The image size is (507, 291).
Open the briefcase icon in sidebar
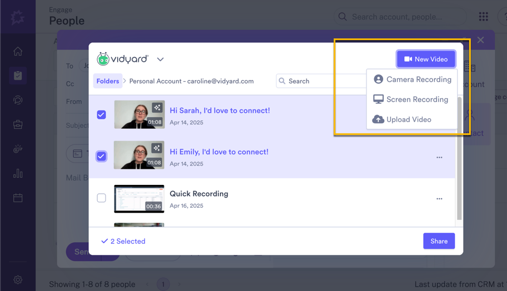coord(18,124)
